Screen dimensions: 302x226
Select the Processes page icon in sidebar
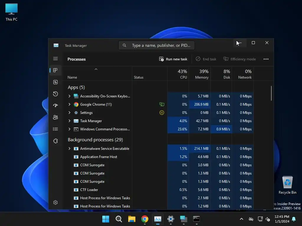(55, 70)
